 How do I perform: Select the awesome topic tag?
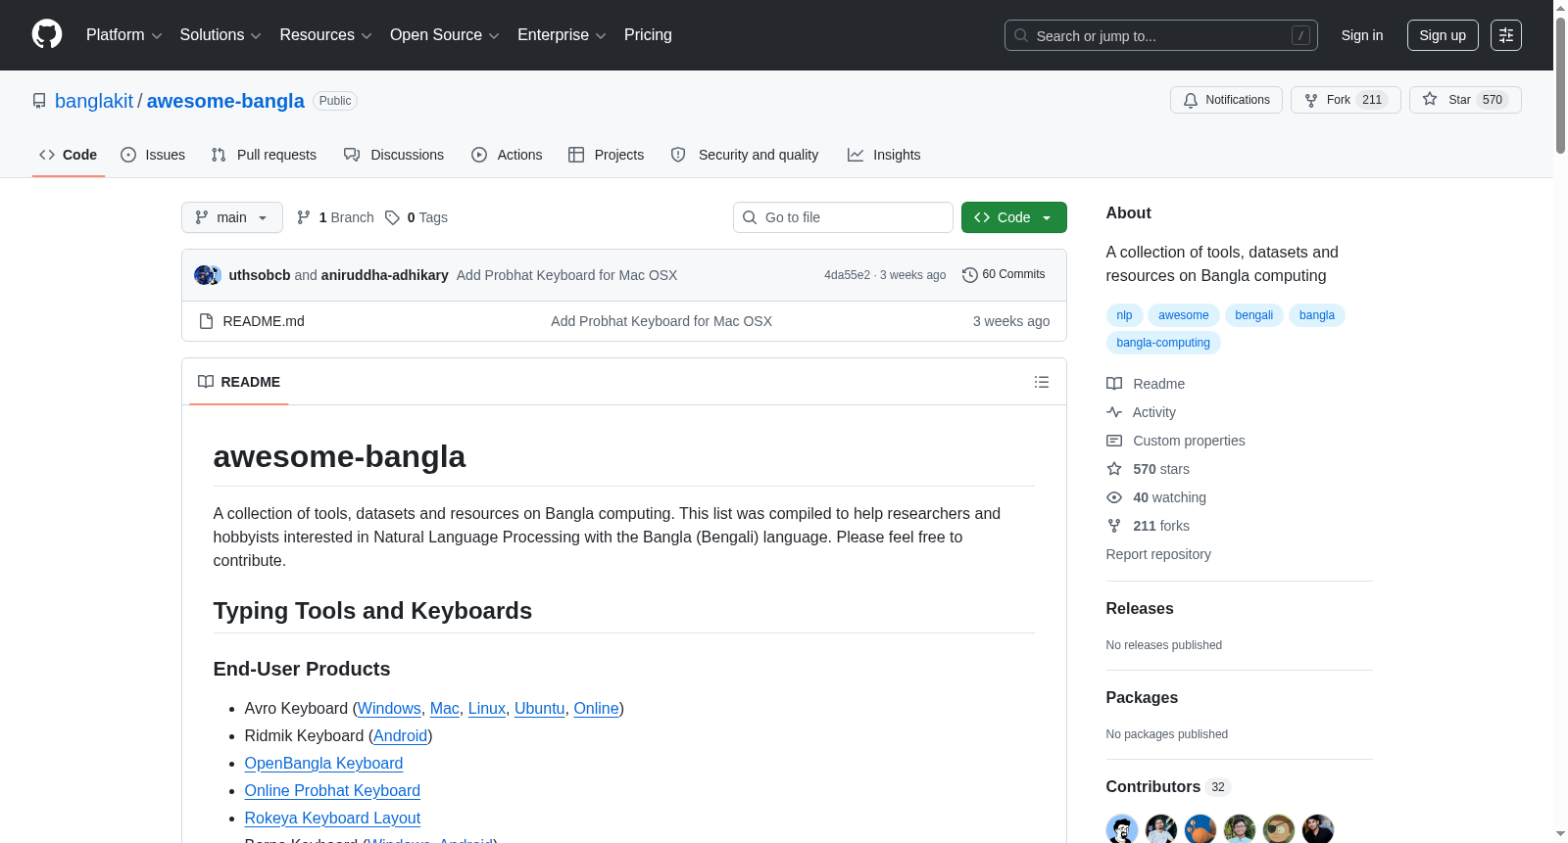[x=1184, y=315]
